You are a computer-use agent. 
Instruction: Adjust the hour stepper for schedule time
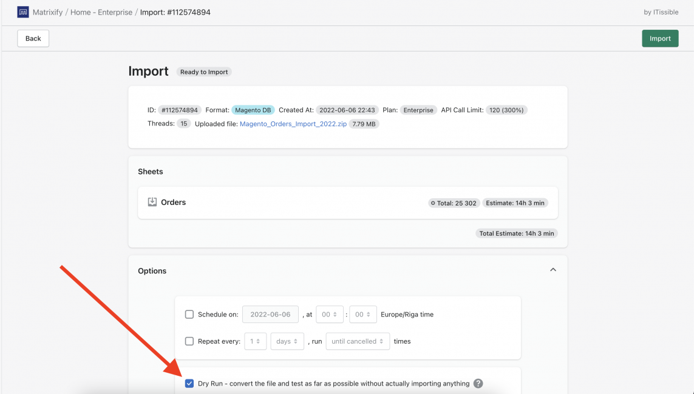point(330,314)
